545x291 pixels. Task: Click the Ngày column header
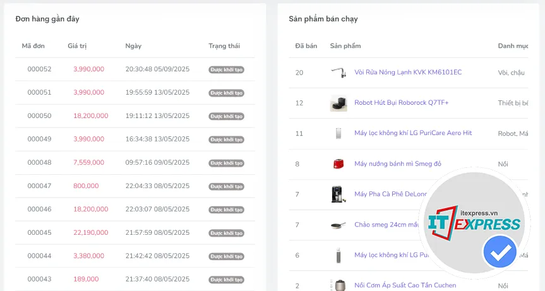coord(133,46)
